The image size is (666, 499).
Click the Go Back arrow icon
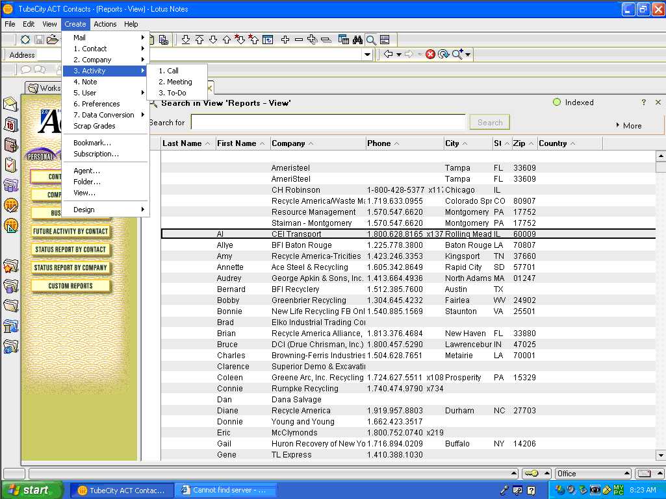coord(388,54)
